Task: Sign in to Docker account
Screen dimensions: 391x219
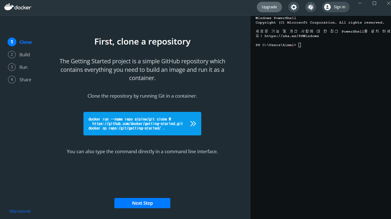Action: coord(336,7)
